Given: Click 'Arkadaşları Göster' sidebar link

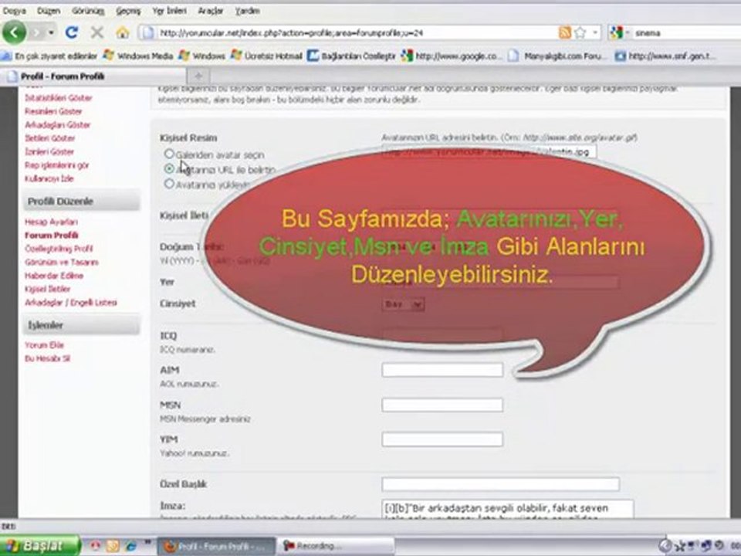Looking at the screenshot, I should (x=57, y=125).
